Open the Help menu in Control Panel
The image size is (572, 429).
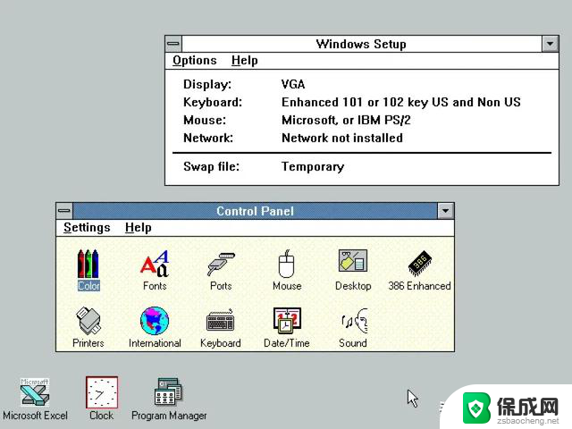(x=139, y=228)
